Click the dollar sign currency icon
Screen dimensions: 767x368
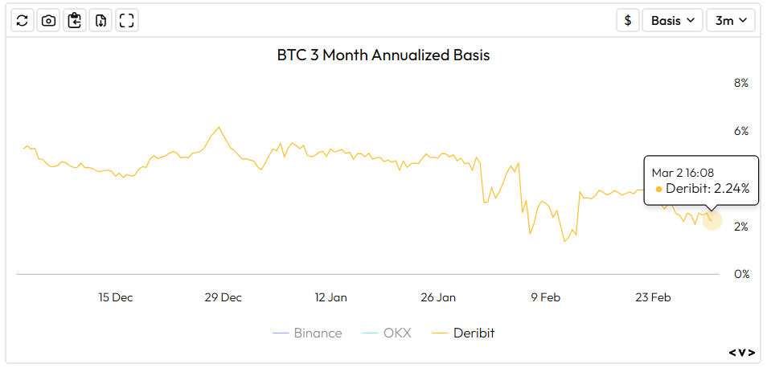[x=627, y=21]
